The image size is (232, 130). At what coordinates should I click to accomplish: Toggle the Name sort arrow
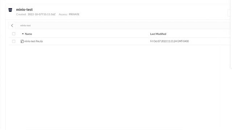pos(23,34)
